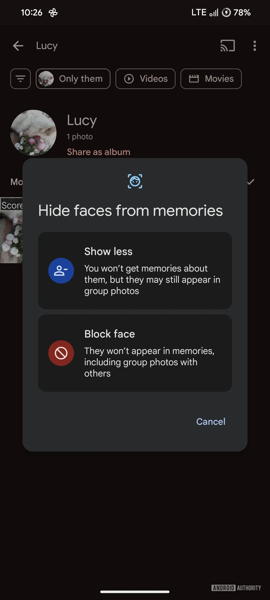
Task: Tap the filter options chip icon
Action: tap(20, 79)
